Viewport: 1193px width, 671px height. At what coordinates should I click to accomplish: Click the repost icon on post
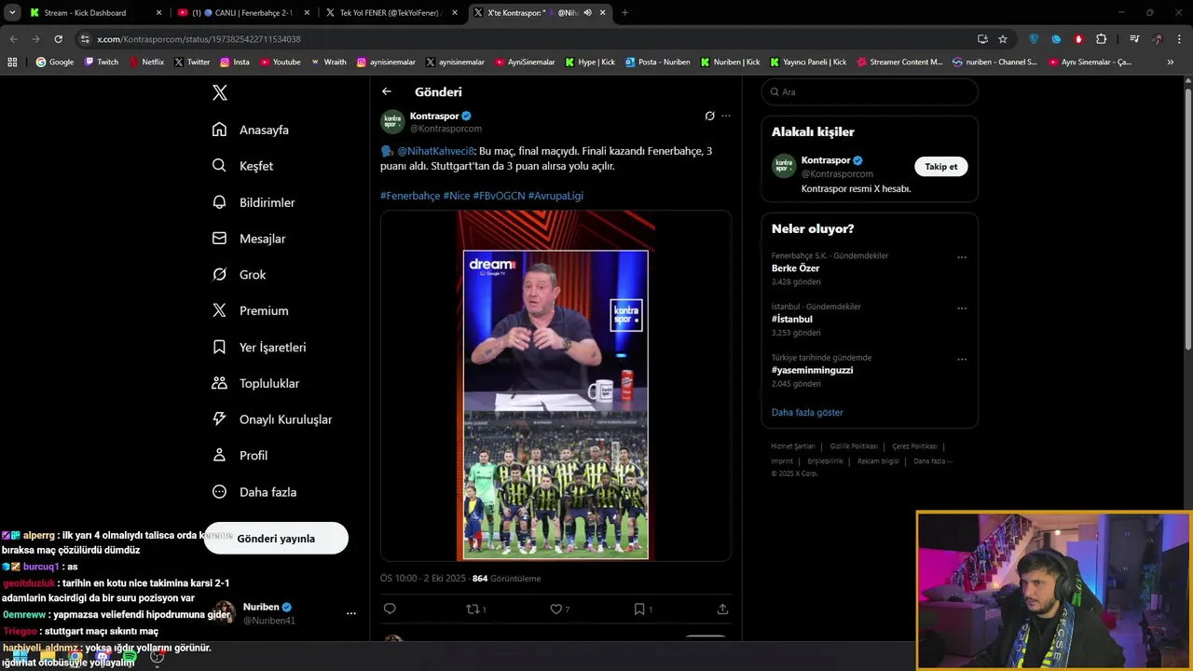tap(473, 609)
